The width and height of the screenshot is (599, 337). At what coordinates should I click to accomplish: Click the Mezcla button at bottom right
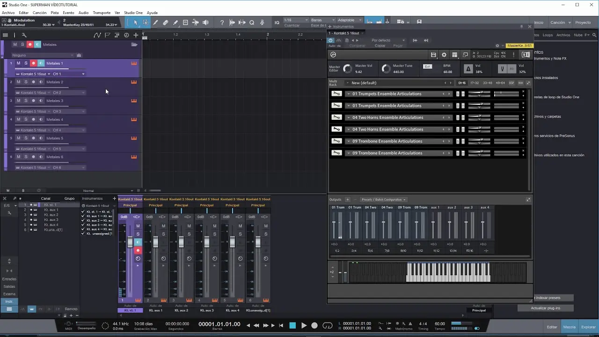coord(569,327)
